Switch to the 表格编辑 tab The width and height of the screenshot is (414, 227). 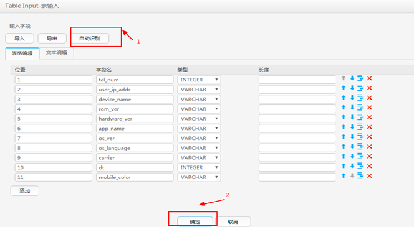click(x=22, y=53)
